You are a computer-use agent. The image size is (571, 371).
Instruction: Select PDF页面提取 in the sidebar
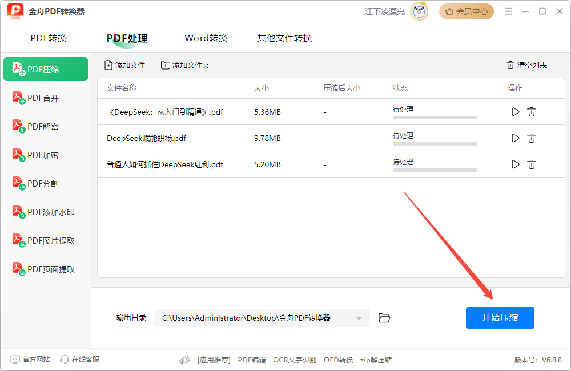tap(46, 269)
